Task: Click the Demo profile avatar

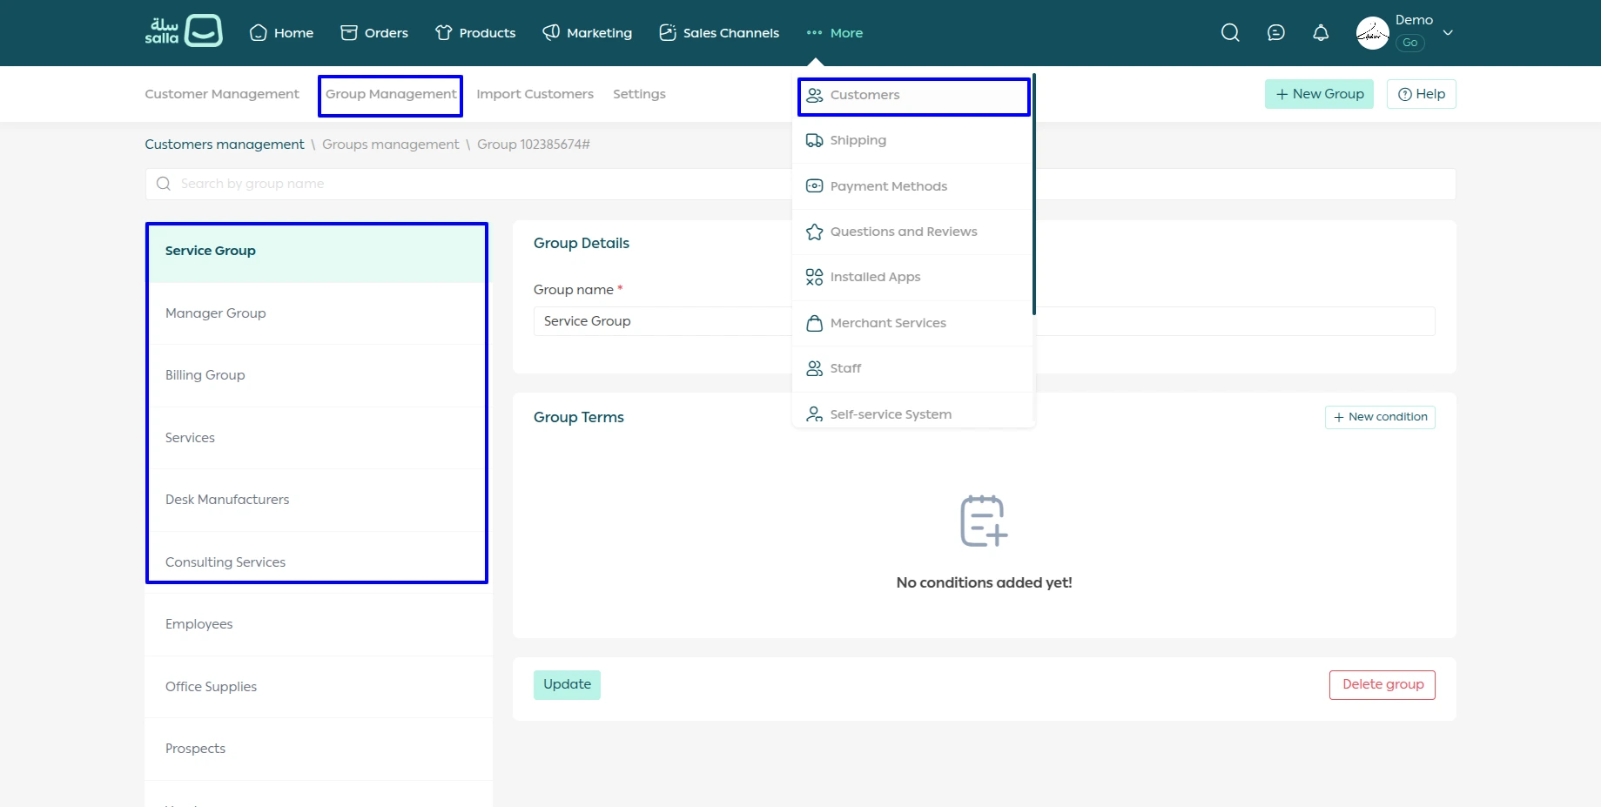Action: click(x=1372, y=34)
